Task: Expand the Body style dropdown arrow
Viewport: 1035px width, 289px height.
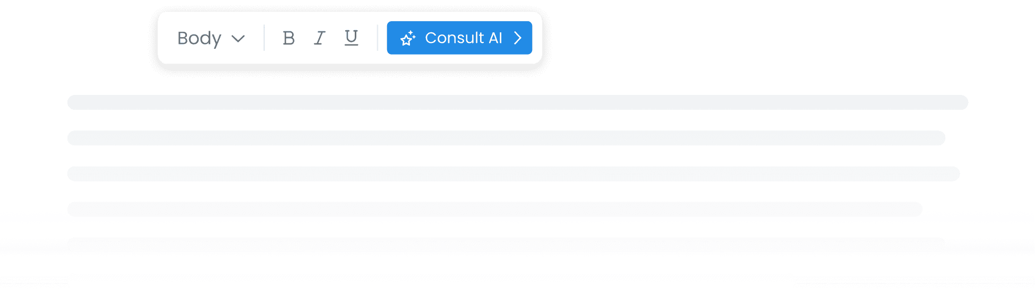Action: 238,39
